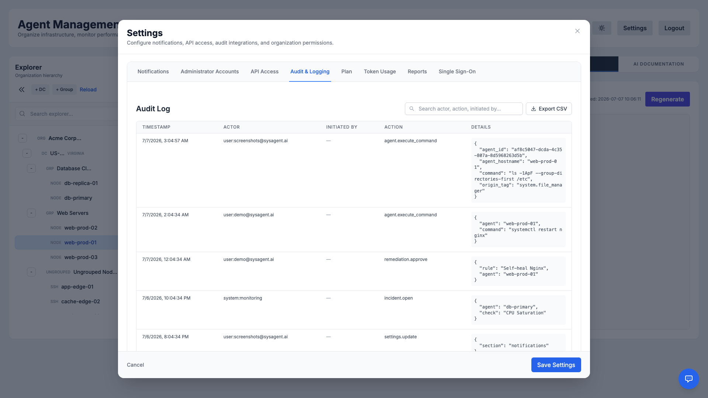The width and height of the screenshot is (708, 398).
Task: Open the Administrator Accounts tab
Action: [209, 71]
